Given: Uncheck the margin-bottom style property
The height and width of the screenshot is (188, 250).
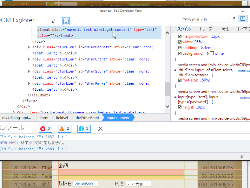Looking at the screenshot, I should 180,36.
